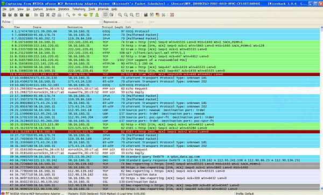The height and width of the screenshot is (195, 323).
Task: Select packet 10 GET /client/act/act1.xml row
Action: [160, 53]
